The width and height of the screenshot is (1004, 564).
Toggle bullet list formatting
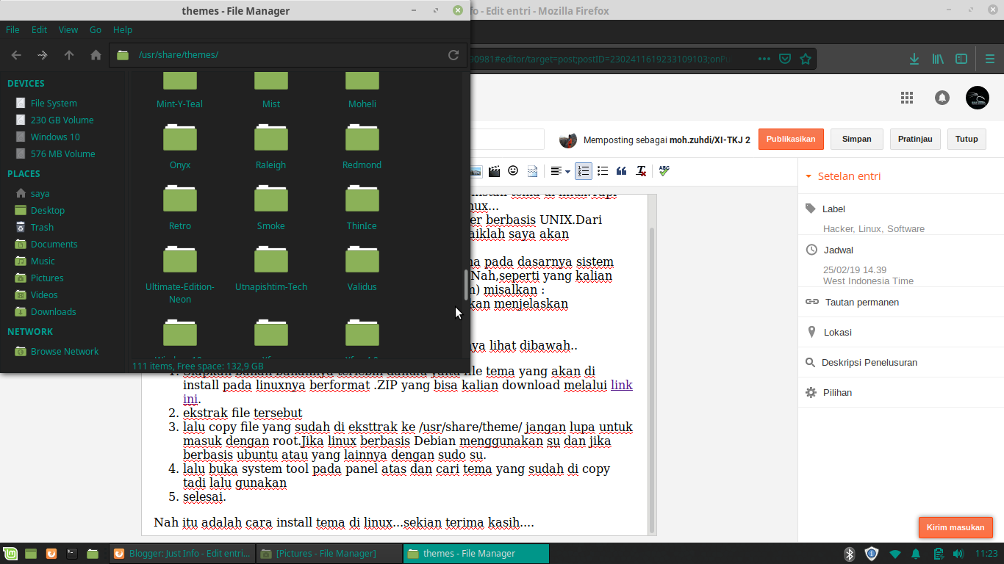tap(603, 171)
